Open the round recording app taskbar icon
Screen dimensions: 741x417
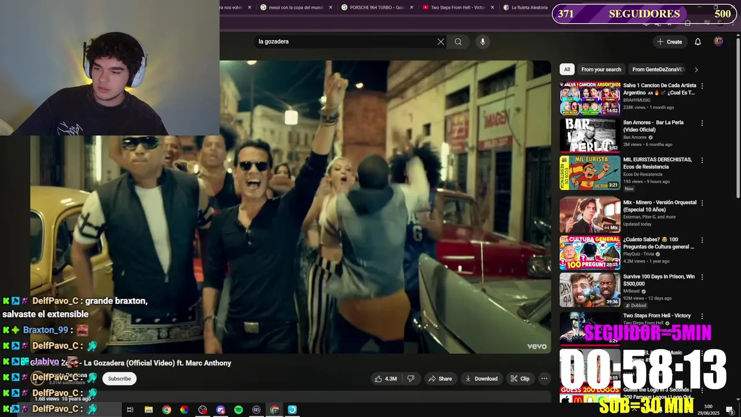point(203,409)
